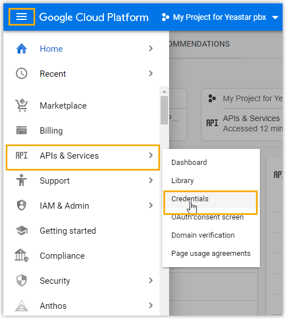Expand the Support submenu chevron
This screenshot has width=286, height=319.
[150, 180]
